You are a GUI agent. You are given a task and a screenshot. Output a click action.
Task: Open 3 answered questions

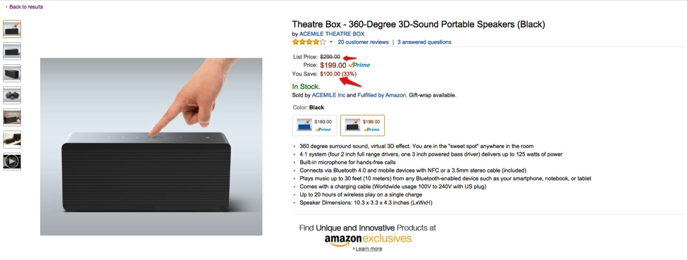(424, 42)
